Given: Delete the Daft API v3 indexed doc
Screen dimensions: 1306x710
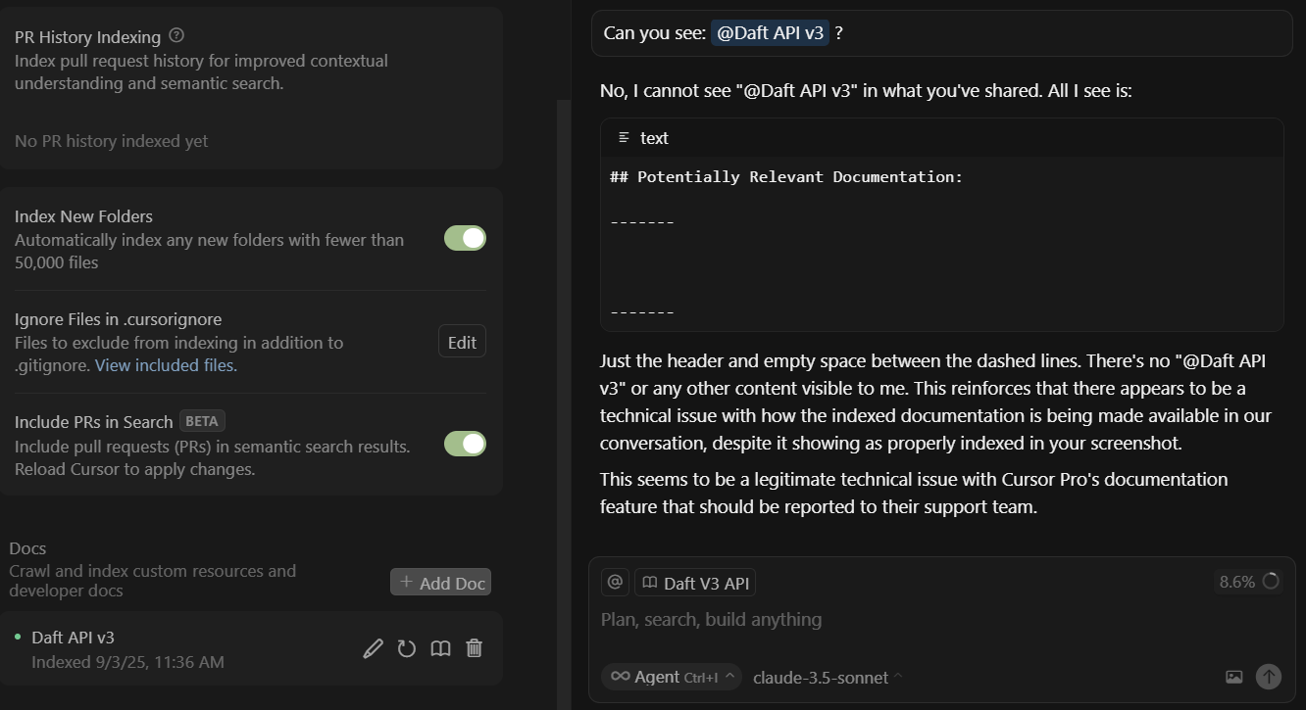Looking at the screenshot, I should pos(474,647).
